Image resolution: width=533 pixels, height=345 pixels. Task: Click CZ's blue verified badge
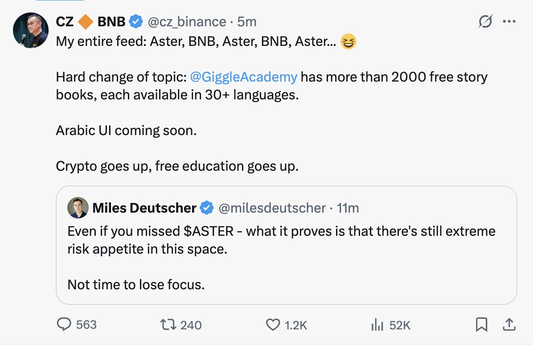tap(136, 21)
